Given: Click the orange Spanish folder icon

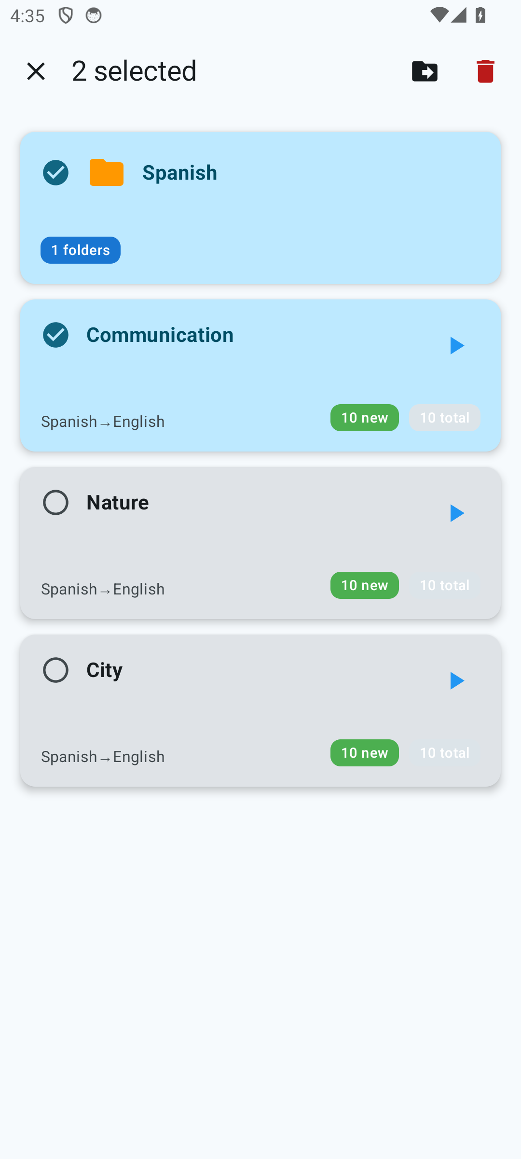Looking at the screenshot, I should click(x=107, y=172).
